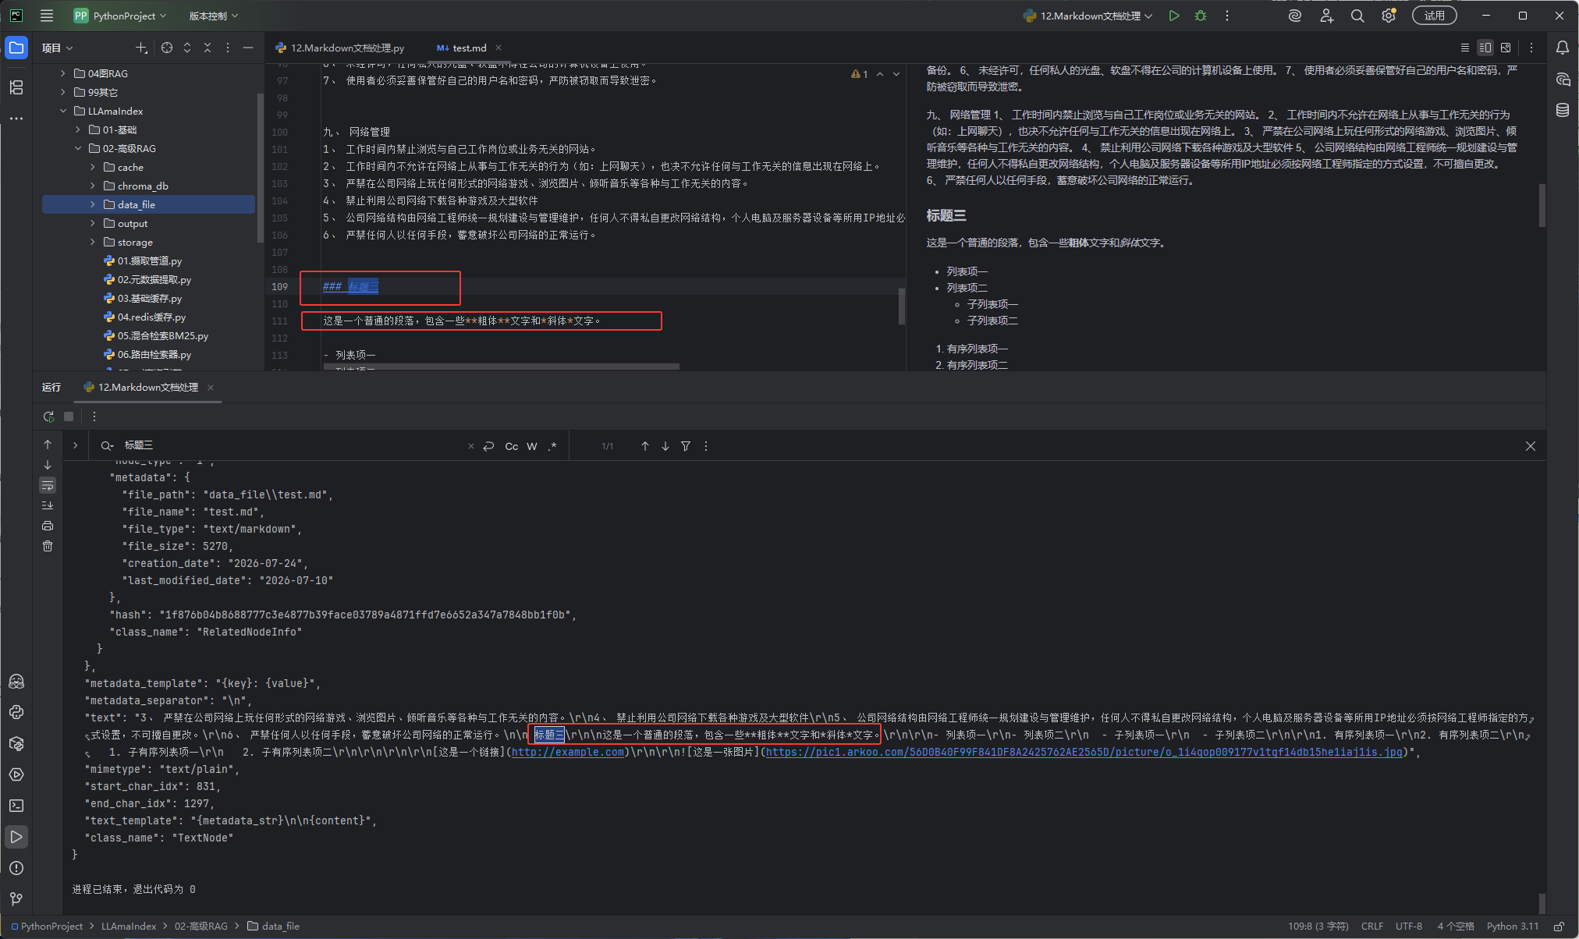This screenshot has width=1579, height=939.
Task: Jump to next search occurrence
Action: pos(665,446)
